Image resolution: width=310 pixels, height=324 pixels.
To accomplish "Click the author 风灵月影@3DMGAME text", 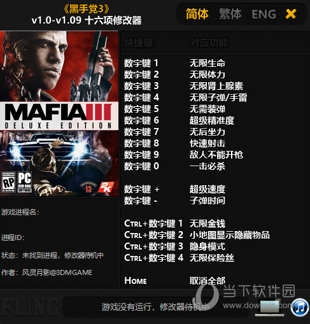I will point(57,272).
